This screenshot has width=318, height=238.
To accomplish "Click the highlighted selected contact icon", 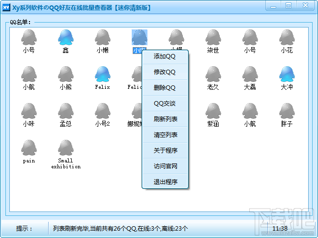I will pyautogui.click(x=140, y=37).
